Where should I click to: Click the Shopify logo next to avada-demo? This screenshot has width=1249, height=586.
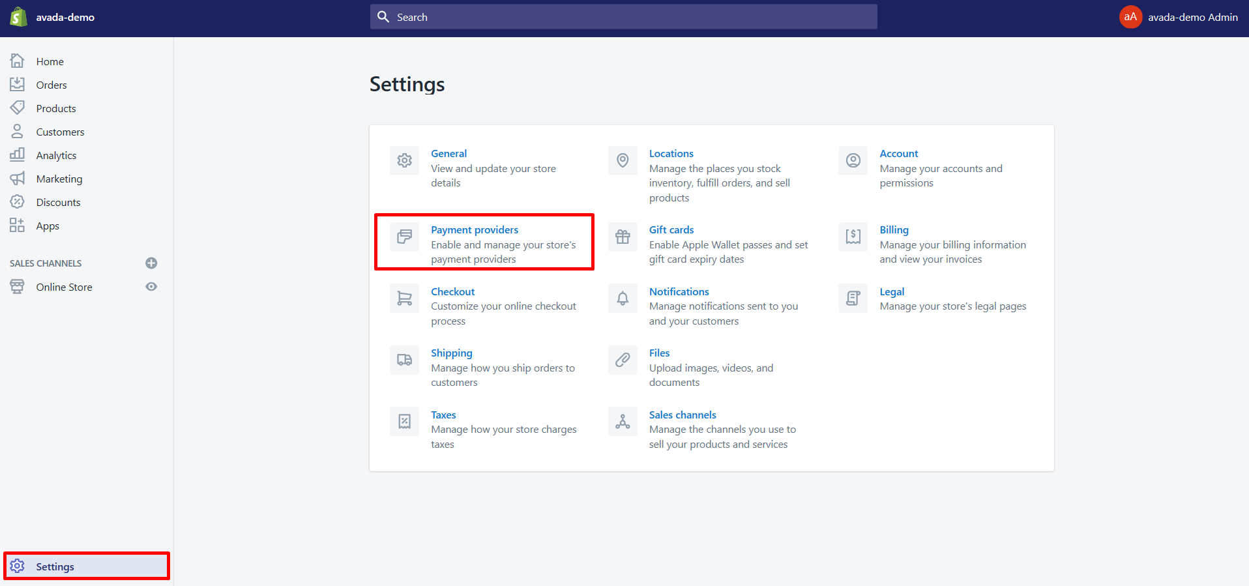(x=18, y=17)
